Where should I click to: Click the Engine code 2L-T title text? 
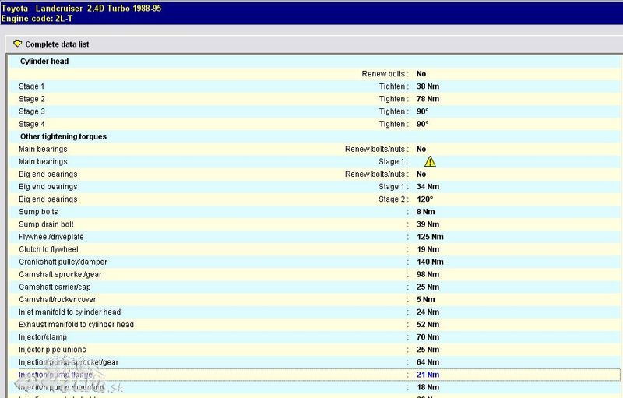pyautogui.click(x=37, y=18)
